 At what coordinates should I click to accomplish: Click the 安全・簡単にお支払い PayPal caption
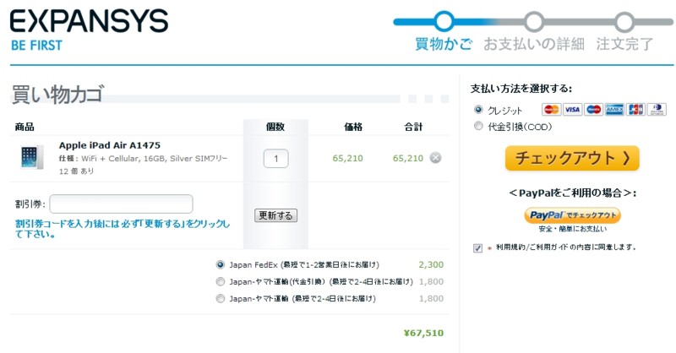[573, 229]
